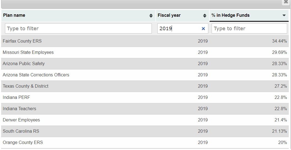This screenshot has height=150, width=291.
Task: Click fiscal year 2019 in Texas County & District row
Action: tap(203, 86)
